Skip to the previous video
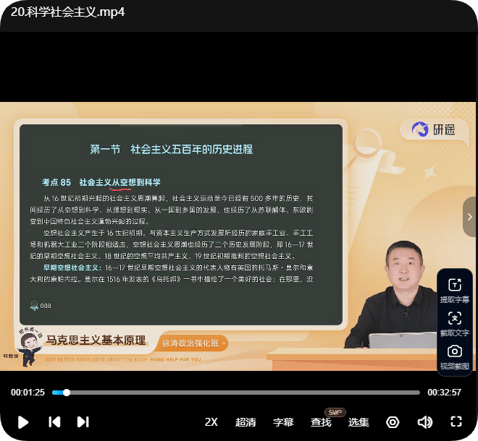This screenshot has height=441, width=478. (54, 422)
